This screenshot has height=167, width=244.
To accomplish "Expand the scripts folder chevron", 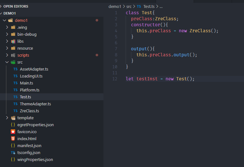I will point(7,55).
